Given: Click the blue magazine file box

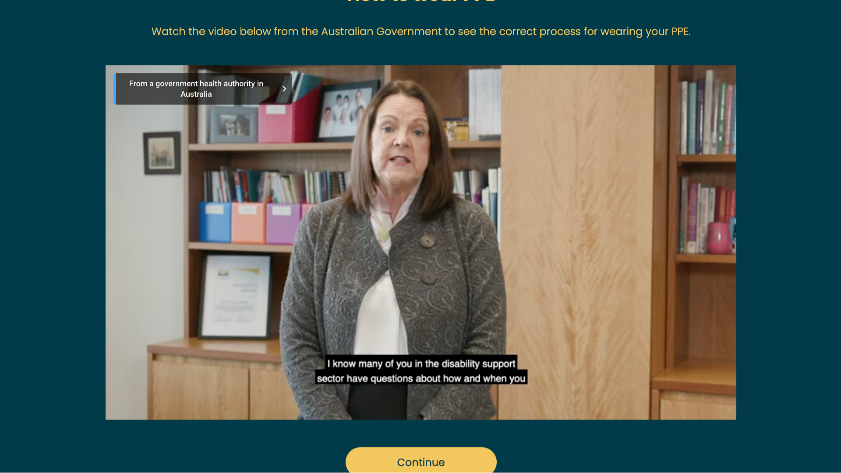Looking at the screenshot, I should coord(215,222).
